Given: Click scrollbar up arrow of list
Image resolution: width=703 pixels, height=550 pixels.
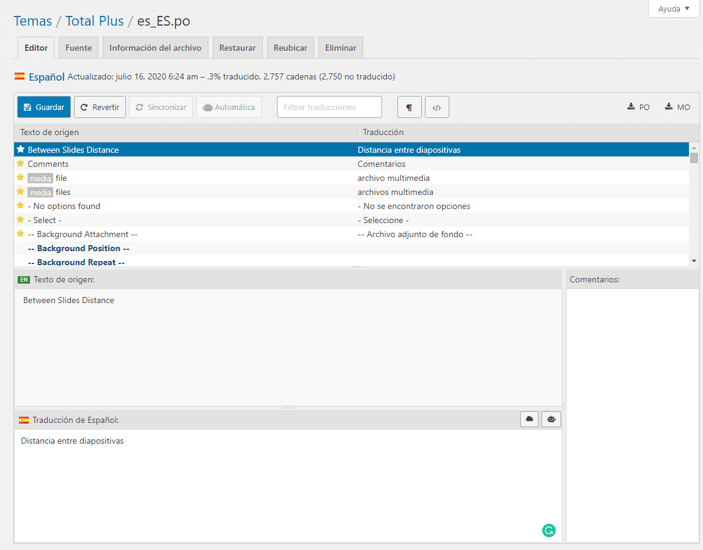Looking at the screenshot, I should tap(694, 147).
